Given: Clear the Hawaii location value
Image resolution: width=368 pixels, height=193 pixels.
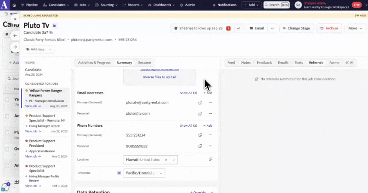Looking at the screenshot, I should tap(166, 160).
